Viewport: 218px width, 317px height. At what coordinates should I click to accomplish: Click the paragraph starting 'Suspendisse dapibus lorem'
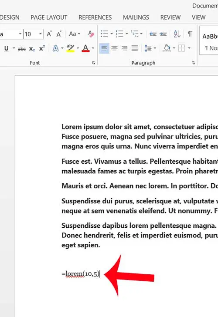140,235
